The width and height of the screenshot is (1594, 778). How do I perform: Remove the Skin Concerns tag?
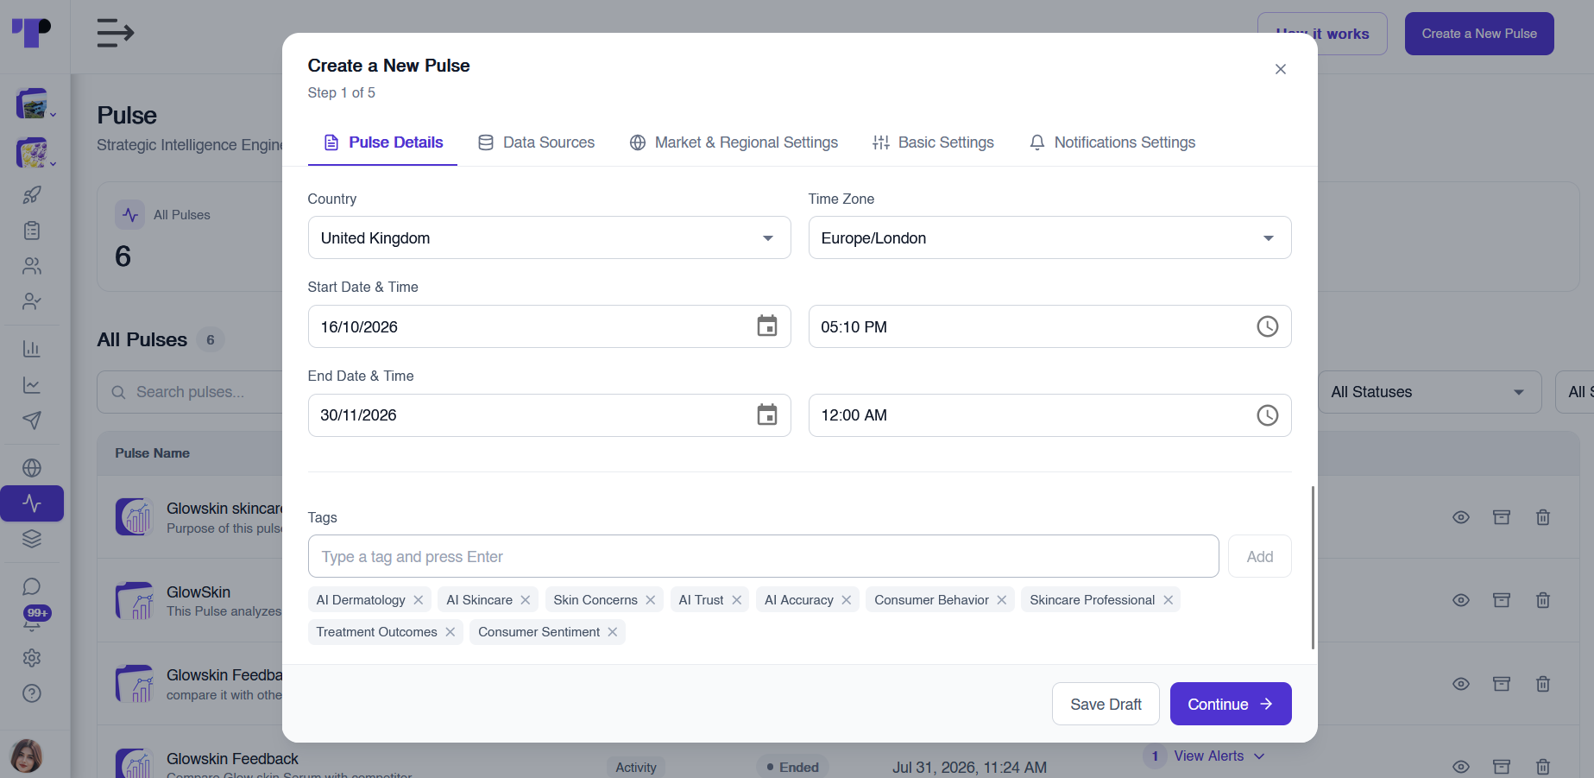651,600
